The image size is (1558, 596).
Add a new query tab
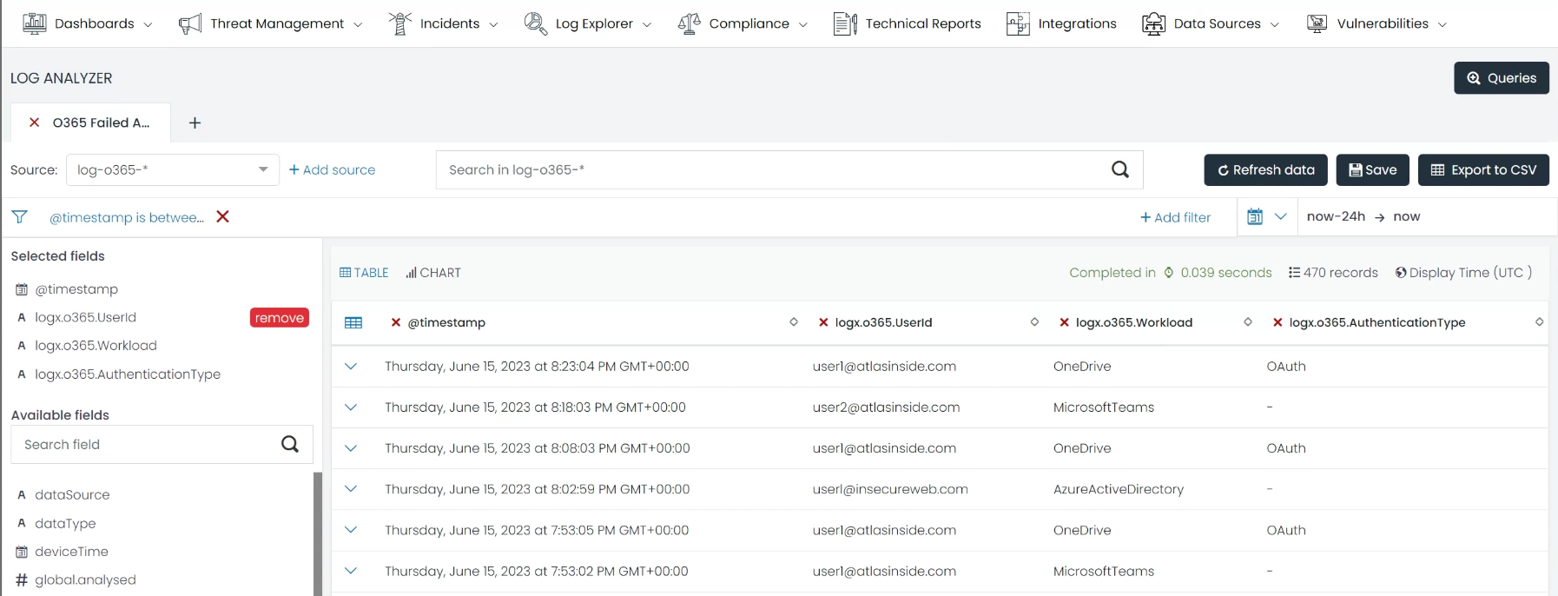195,123
